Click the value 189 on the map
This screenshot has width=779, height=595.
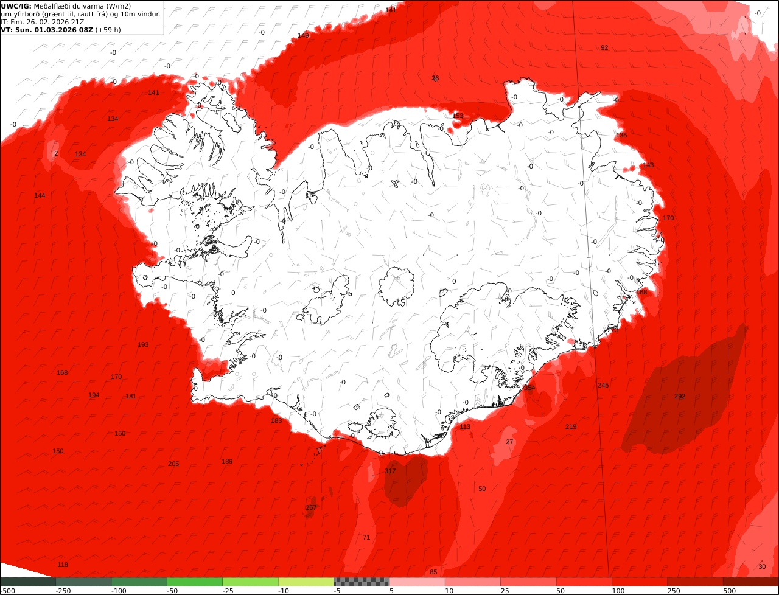coord(227,461)
